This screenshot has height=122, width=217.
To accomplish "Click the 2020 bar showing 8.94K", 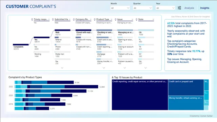I will (43, 96).
